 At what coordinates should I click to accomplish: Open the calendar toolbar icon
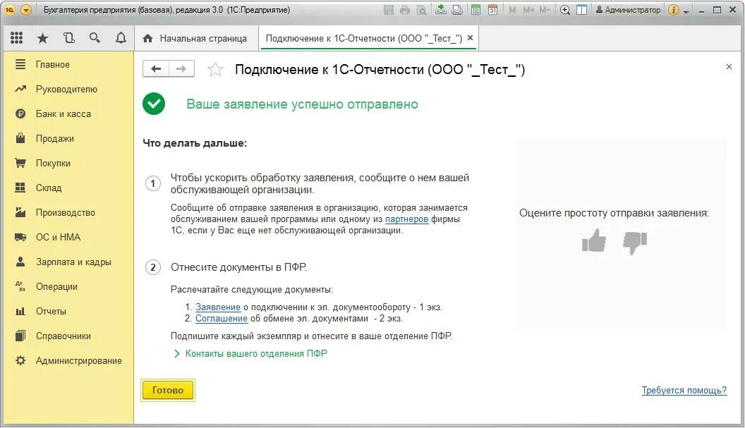coord(494,10)
